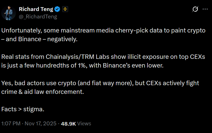The image size is (212, 133).
Task: Open the three-dot more options menu
Action: (205, 9)
